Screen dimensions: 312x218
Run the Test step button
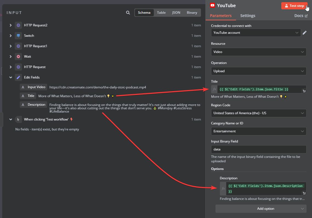point(294,6)
